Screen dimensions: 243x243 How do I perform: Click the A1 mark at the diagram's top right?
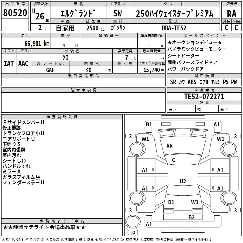click(217, 124)
